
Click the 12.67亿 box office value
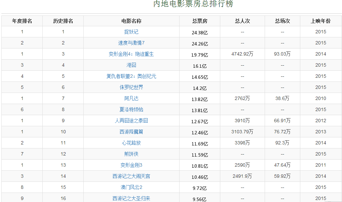[x=200, y=122]
